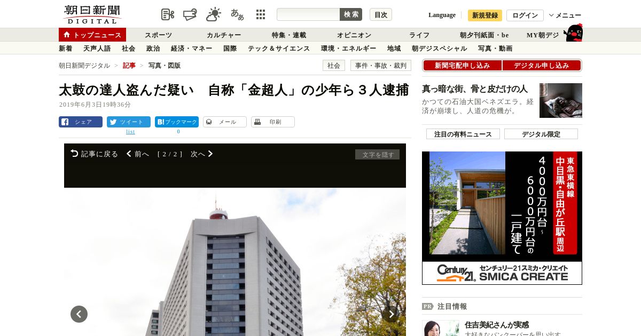Screen dimensions: 641x336
Task: Click 朝日新聞デジタル breadcrumb link
Action: click(84, 66)
